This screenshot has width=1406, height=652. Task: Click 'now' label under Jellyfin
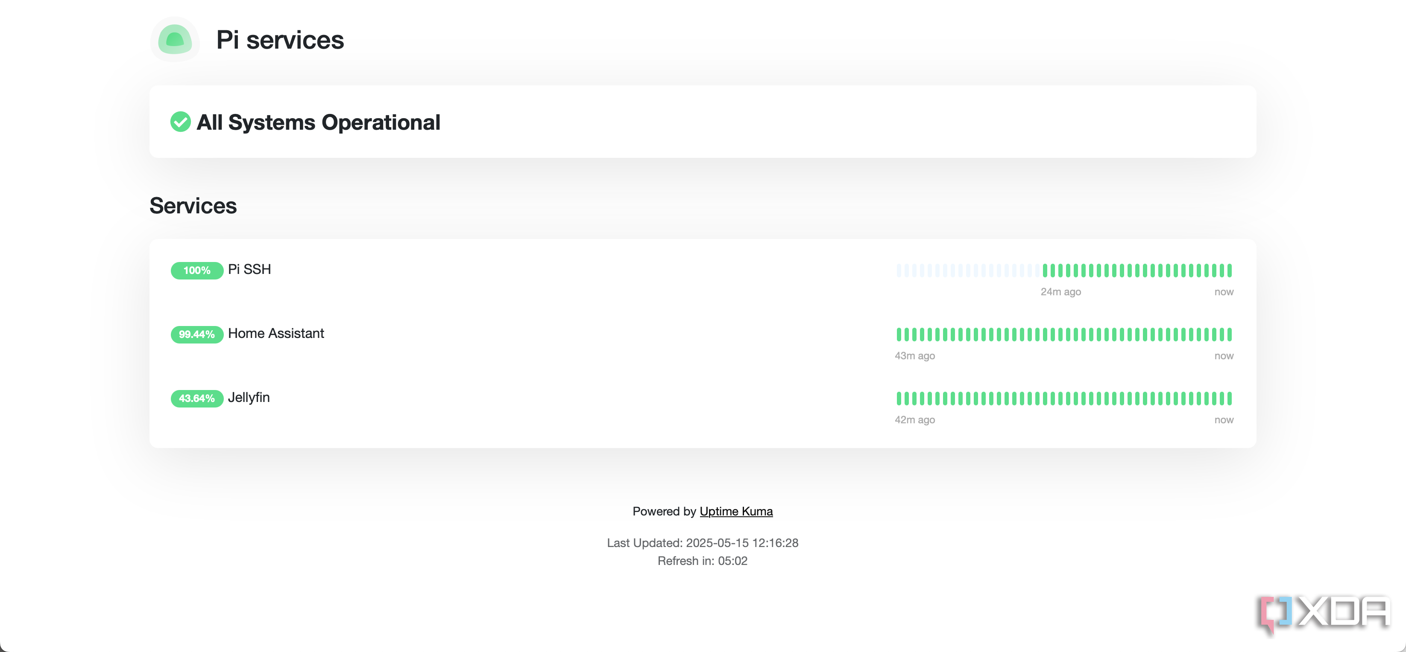1224,420
